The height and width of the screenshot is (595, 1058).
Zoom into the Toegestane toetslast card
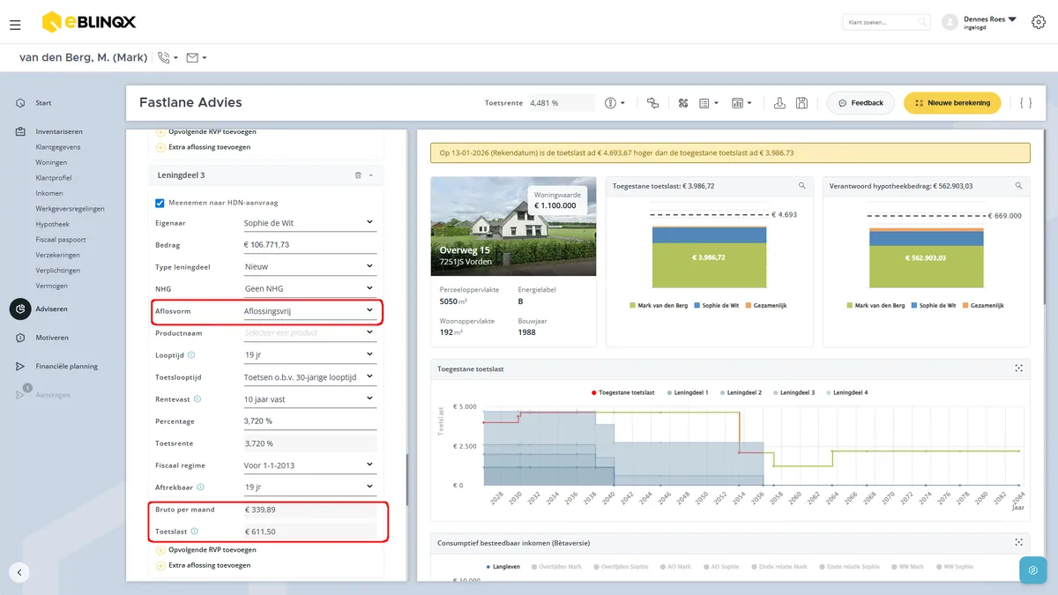coord(801,186)
